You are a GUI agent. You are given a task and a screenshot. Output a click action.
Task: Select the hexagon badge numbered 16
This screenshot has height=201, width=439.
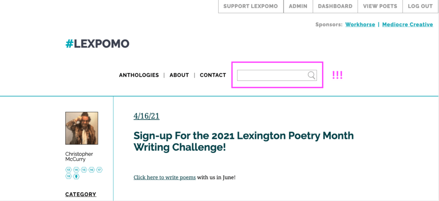click(92, 170)
